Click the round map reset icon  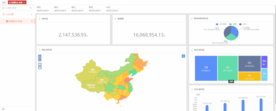(40, 64)
